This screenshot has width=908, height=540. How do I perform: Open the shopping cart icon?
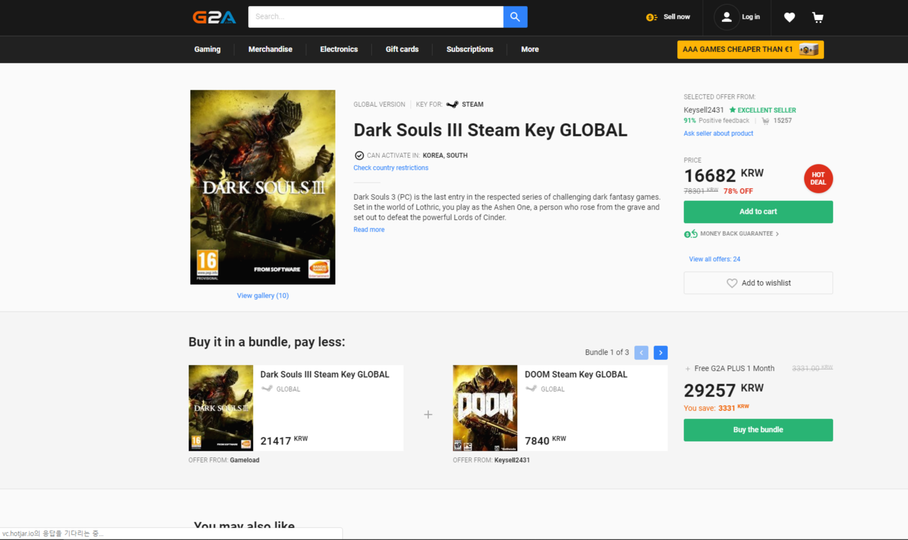tap(818, 17)
